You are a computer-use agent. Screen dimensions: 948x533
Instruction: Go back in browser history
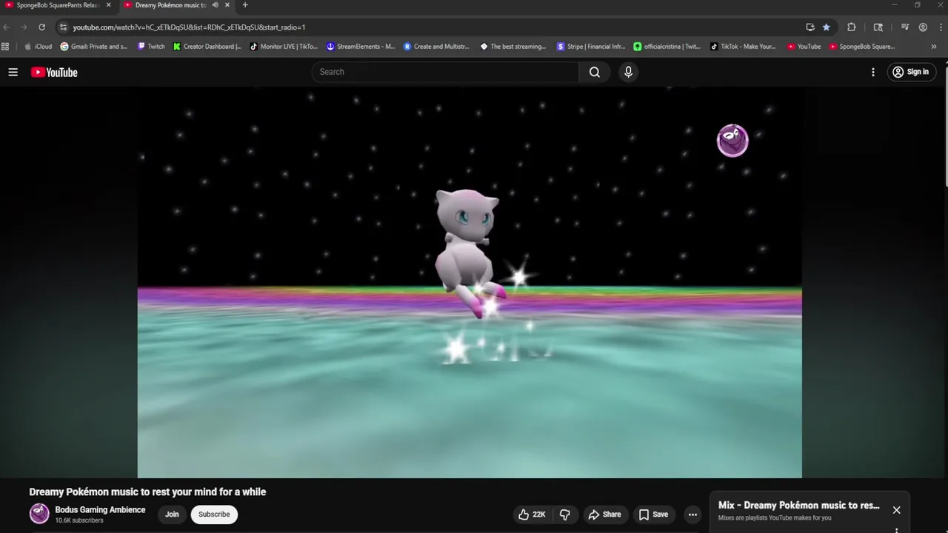click(7, 27)
